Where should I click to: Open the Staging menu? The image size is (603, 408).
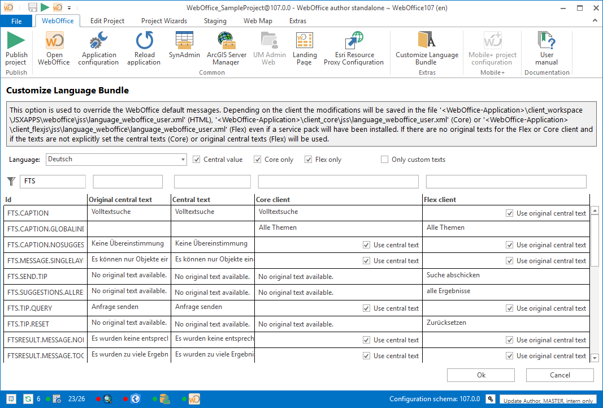pyautogui.click(x=215, y=21)
